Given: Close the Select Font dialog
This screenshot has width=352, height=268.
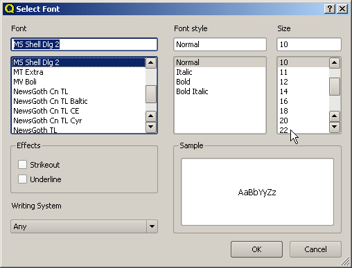Looking at the screenshot, I should tap(342, 9).
